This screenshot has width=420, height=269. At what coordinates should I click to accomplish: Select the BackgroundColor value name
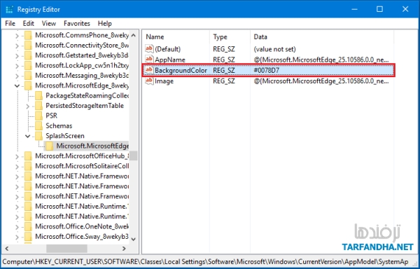(x=181, y=71)
